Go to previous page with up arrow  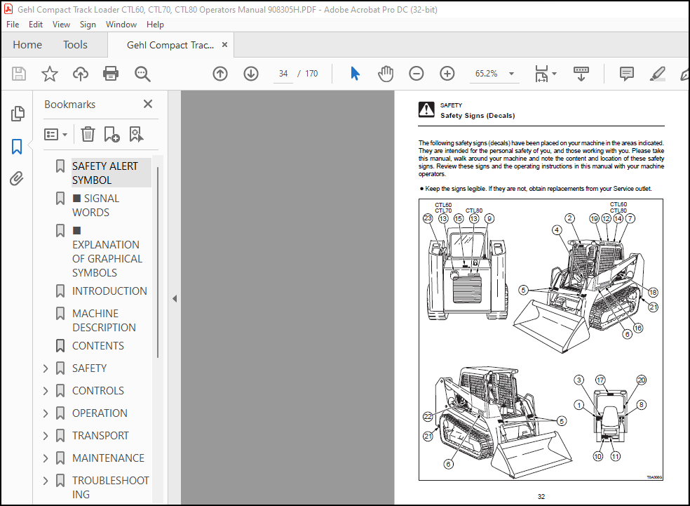click(220, 74)
